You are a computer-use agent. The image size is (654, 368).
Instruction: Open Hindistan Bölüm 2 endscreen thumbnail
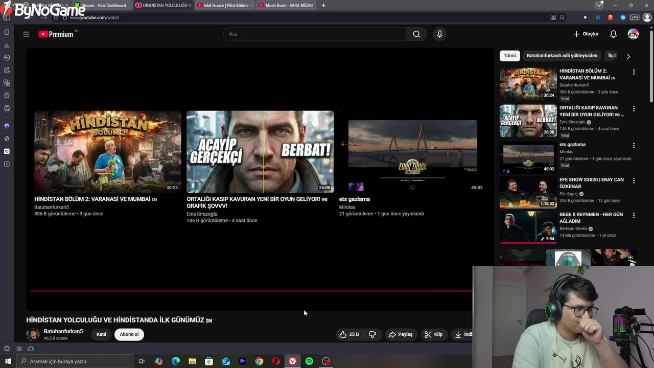coord(107,152)
